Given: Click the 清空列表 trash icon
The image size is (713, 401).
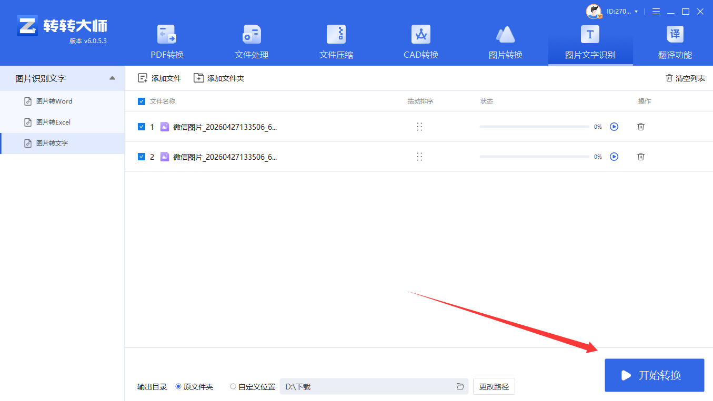Looking at the screenshot, I should [x=669, y=78].
